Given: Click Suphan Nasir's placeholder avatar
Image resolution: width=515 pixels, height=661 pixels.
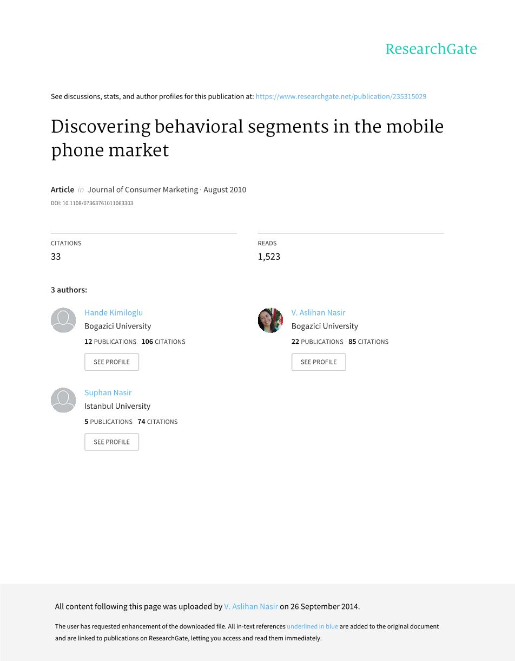Looking at the screenshot, I should [63, 401].
